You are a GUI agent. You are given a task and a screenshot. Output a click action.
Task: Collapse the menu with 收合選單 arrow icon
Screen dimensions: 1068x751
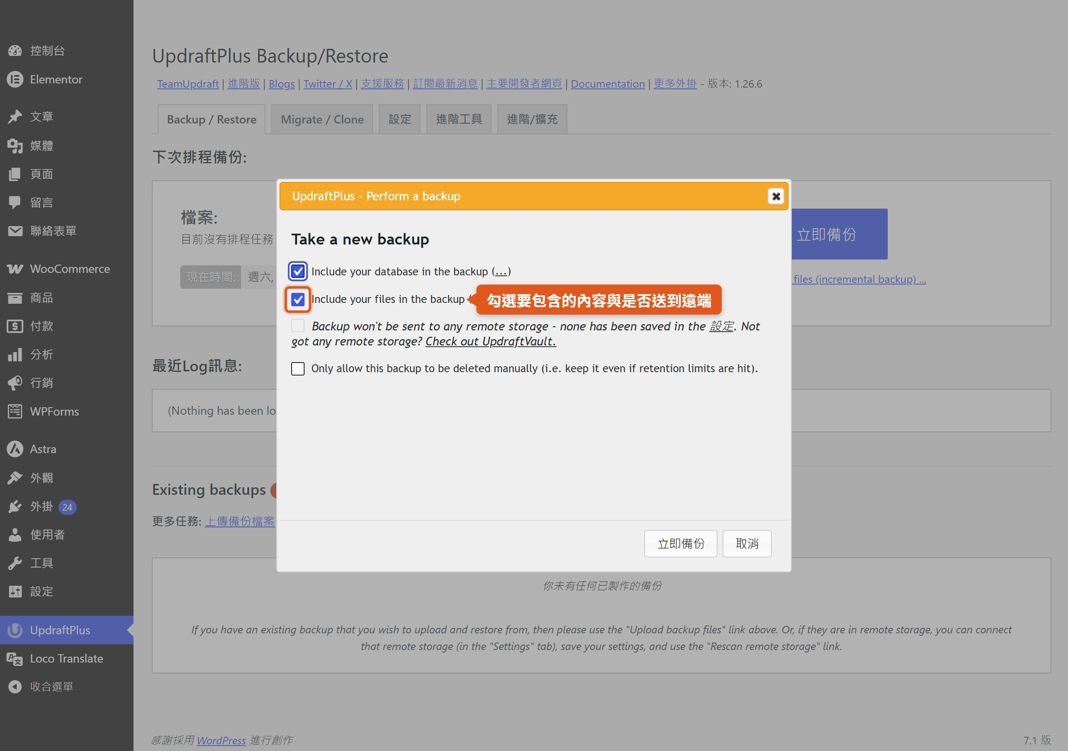(15, 687)
